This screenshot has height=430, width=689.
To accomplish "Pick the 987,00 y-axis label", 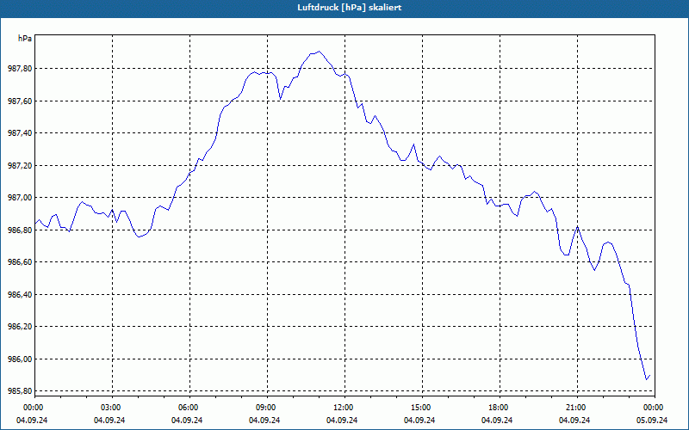I will click(20, 198).
